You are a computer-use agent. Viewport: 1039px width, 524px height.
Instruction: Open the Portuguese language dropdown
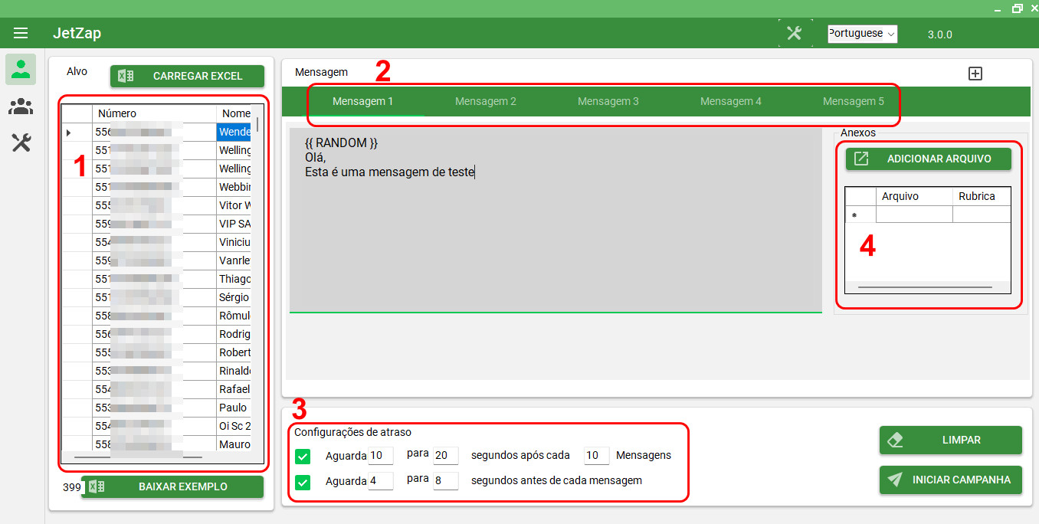[862, 34]
